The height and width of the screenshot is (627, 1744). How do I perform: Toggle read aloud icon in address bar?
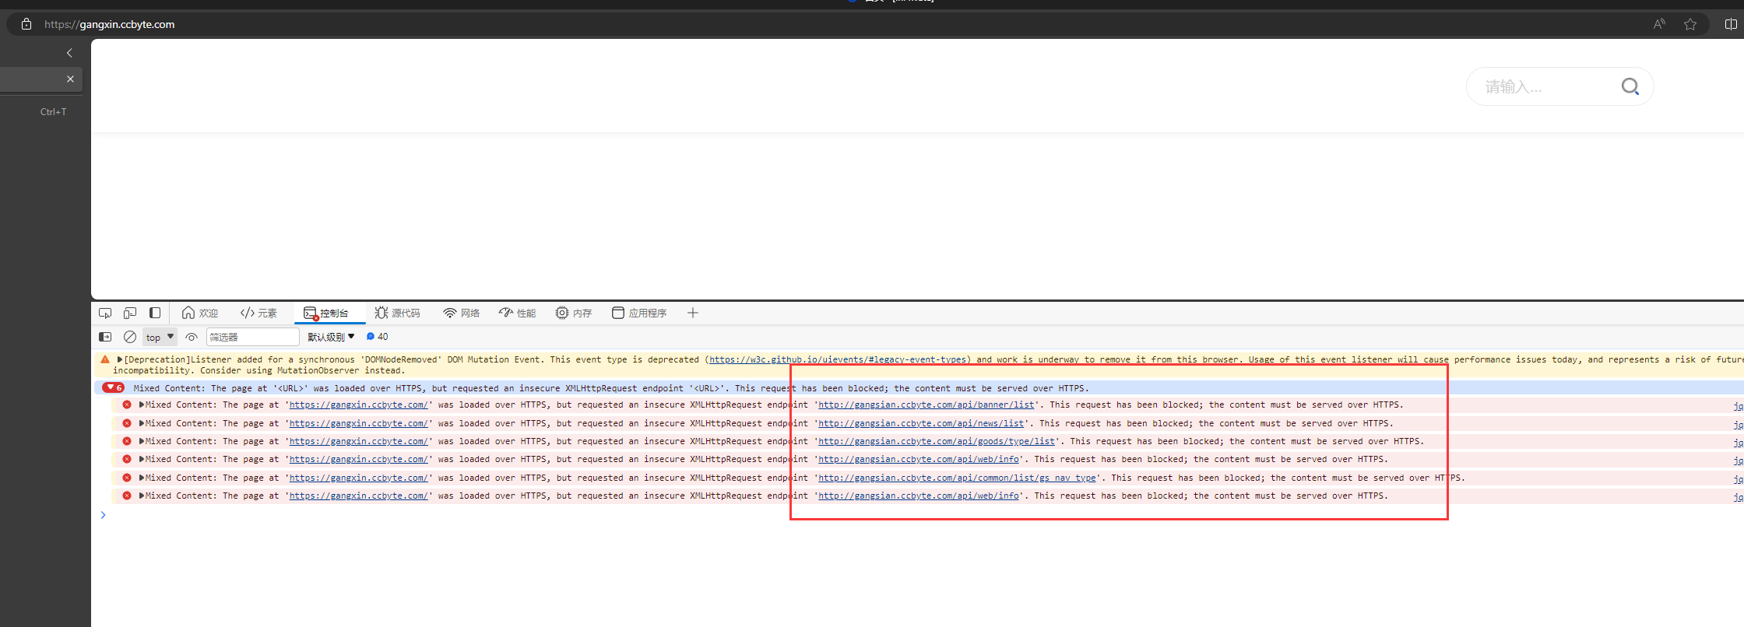(1659, 24)
